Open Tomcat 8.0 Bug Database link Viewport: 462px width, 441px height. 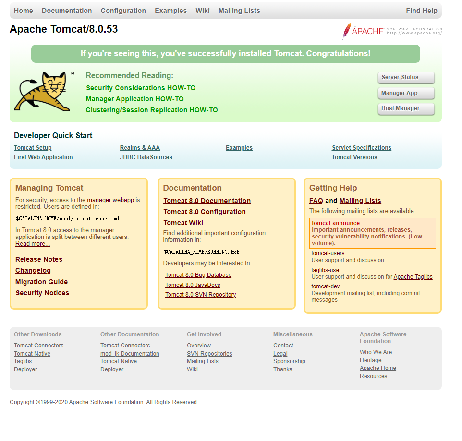pos(198,275)
